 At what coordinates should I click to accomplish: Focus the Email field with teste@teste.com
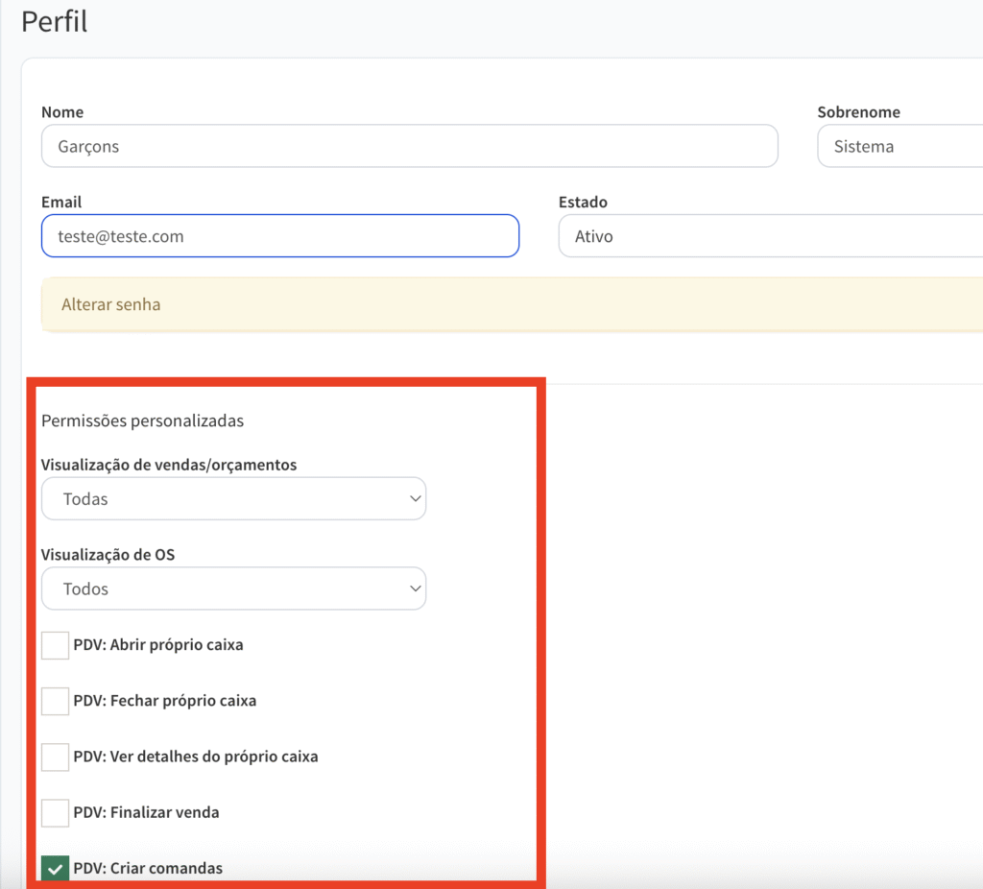(x=279, y=236)
